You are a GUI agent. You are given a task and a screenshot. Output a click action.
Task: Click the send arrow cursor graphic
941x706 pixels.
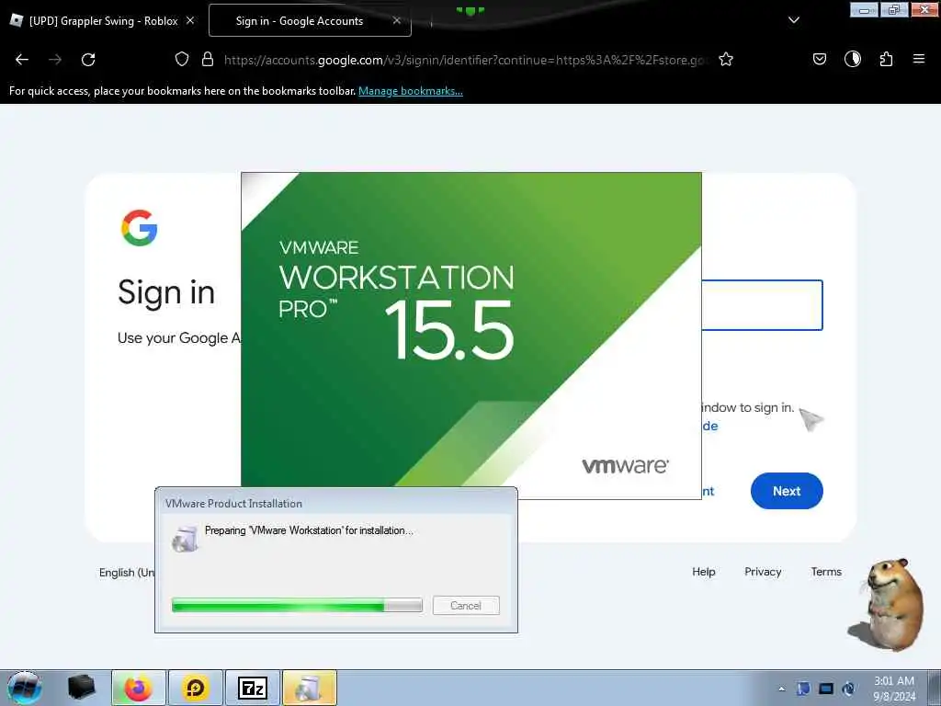coord(811,419)
